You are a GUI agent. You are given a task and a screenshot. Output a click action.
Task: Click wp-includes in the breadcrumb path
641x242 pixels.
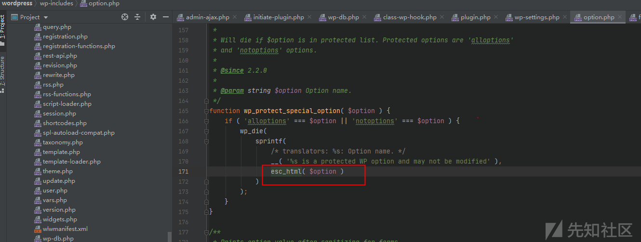[x=56, y=3]
